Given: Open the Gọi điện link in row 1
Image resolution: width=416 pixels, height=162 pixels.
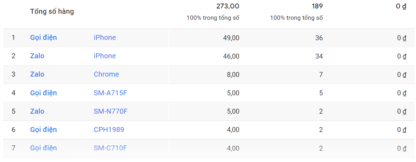Looking at the screenshot, I should pos(44,37).
